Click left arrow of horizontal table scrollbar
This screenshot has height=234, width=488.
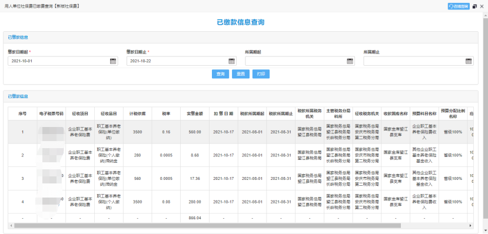point(12,225)
